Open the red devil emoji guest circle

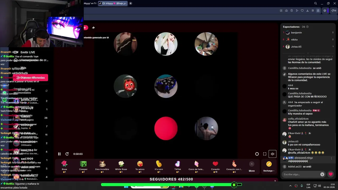pos(125,86)
